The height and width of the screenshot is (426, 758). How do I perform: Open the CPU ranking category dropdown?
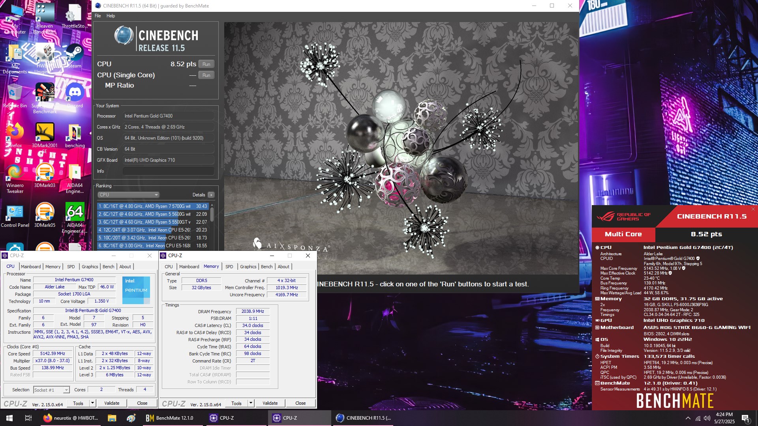[x=128, y=195]
